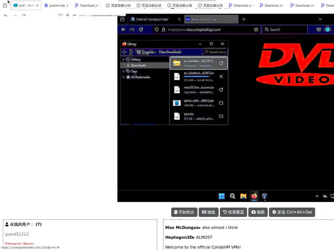Open tracking protection shield icon

(x=157, y=30)
